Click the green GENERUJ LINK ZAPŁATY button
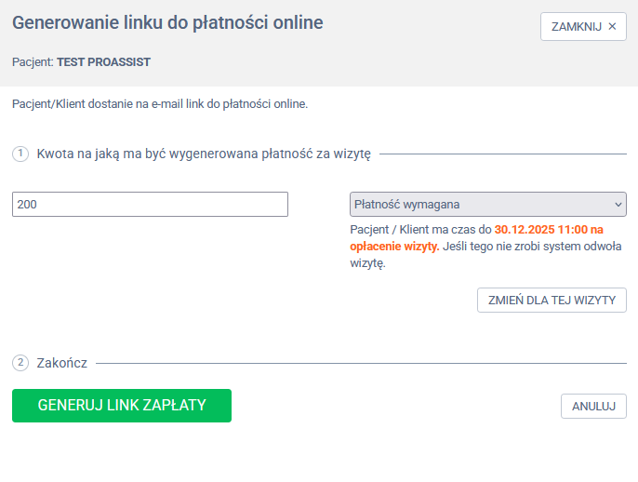The height and width of the screenshot is (482, 638). tap(122, 406)
